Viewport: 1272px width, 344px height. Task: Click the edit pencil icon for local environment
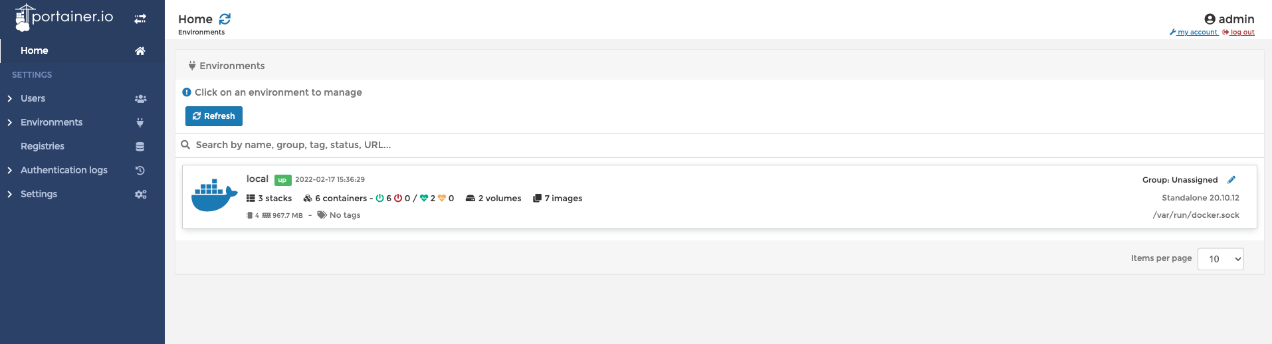point(1231,180)
